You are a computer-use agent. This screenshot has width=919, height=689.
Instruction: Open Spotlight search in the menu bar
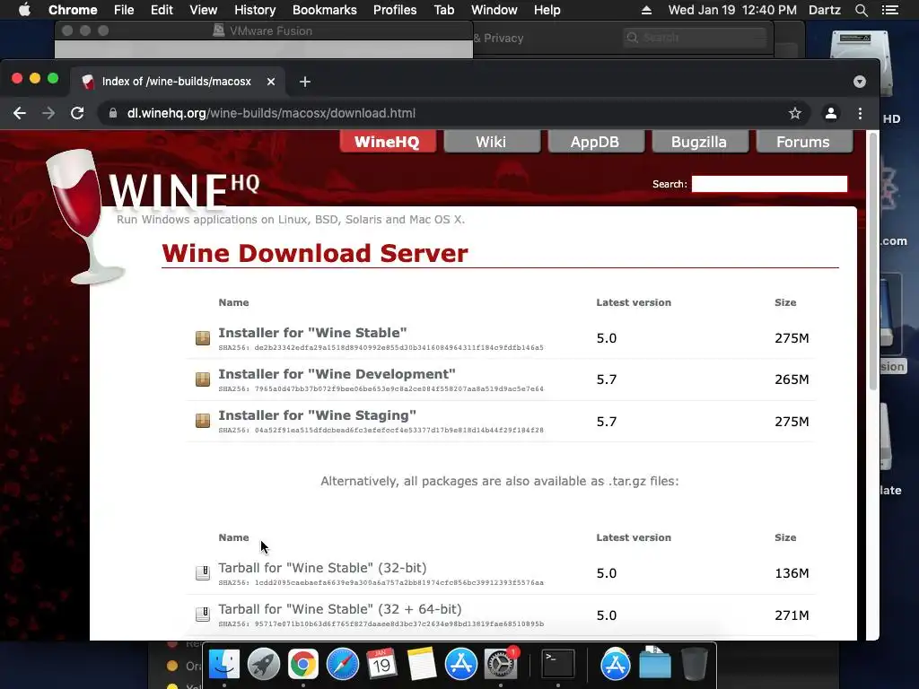pyautogui.click(x=861, y=10)
